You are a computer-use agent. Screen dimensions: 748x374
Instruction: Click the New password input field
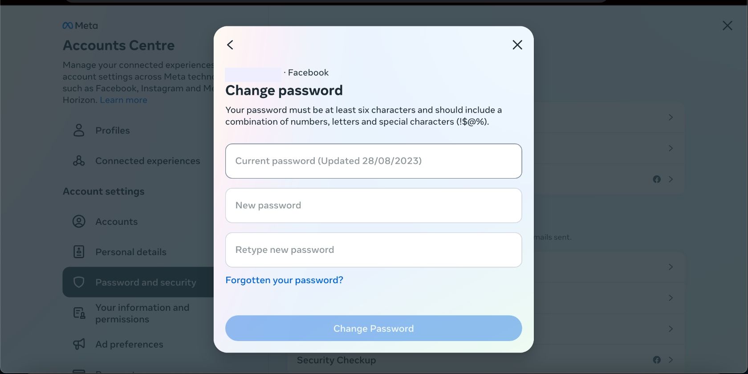pos(373,205)
